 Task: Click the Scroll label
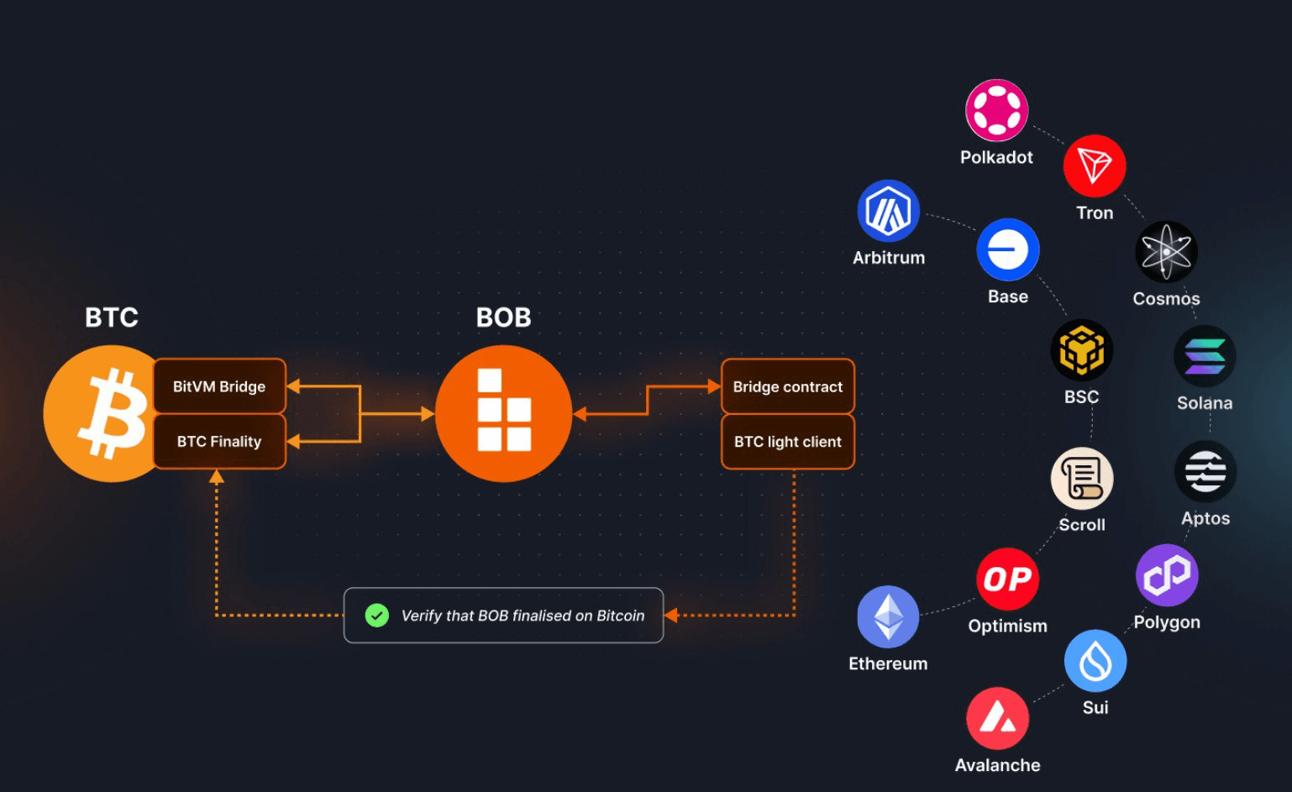pyautogui.click(x=1082, y=525)
